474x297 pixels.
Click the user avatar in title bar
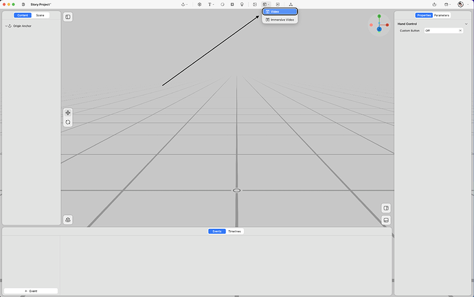click(x=460, y=5)
